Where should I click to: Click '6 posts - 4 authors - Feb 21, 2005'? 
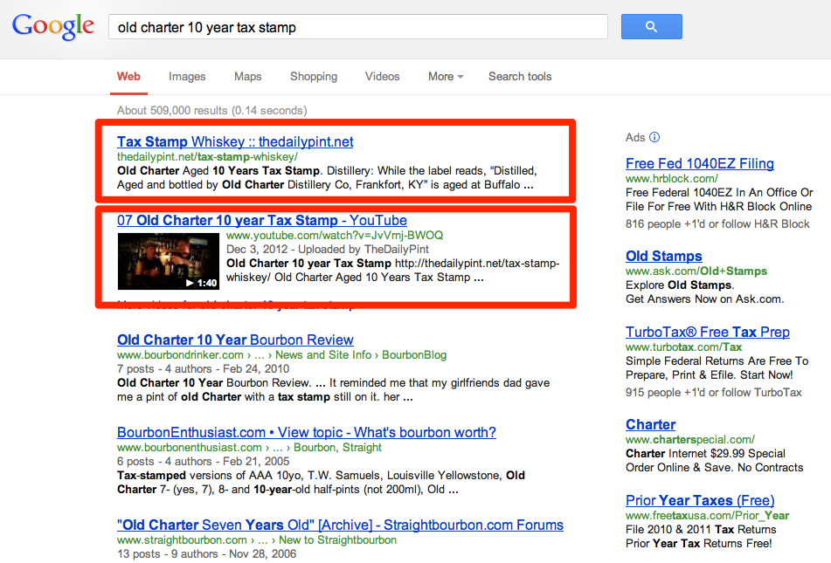pyautogui.click(x=203, y=462)
